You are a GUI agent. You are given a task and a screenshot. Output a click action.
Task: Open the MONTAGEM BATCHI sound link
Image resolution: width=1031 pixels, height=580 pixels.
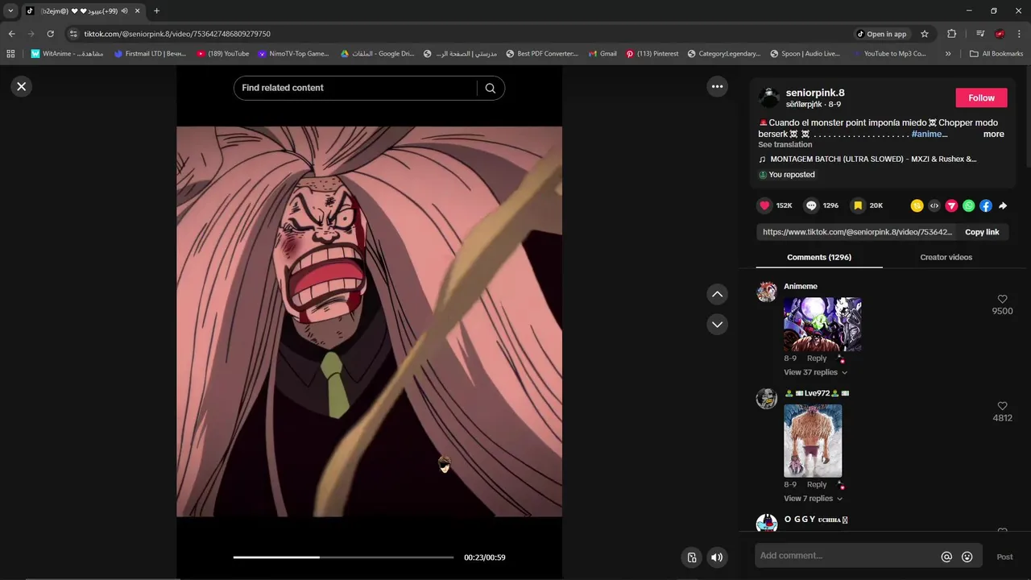coord(873,159)
